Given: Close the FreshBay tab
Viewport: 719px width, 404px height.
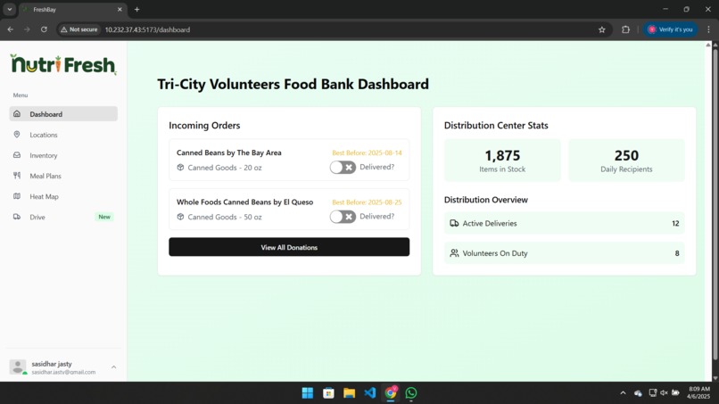Looking at the screenshot, I should click(120, 9).
